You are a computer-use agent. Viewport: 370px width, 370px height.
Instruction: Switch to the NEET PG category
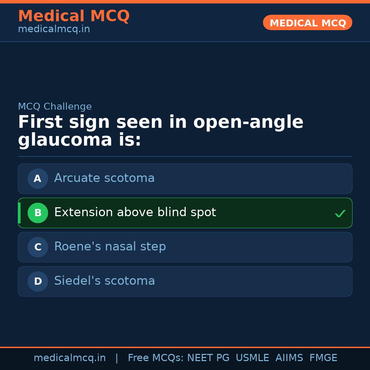coord(208,358)
